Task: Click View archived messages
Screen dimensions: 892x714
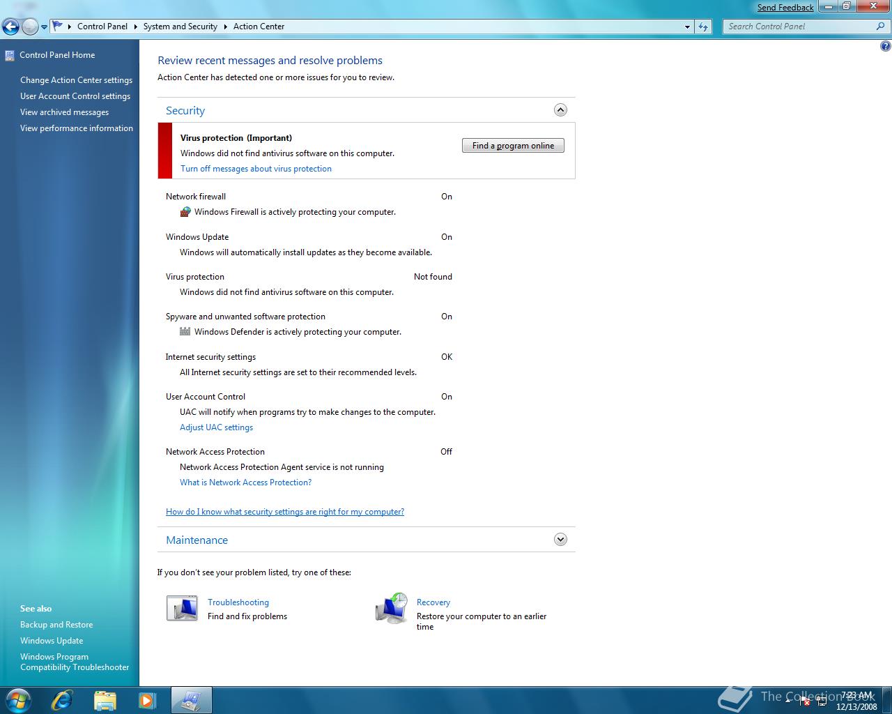Action: (x=64, y=112)
